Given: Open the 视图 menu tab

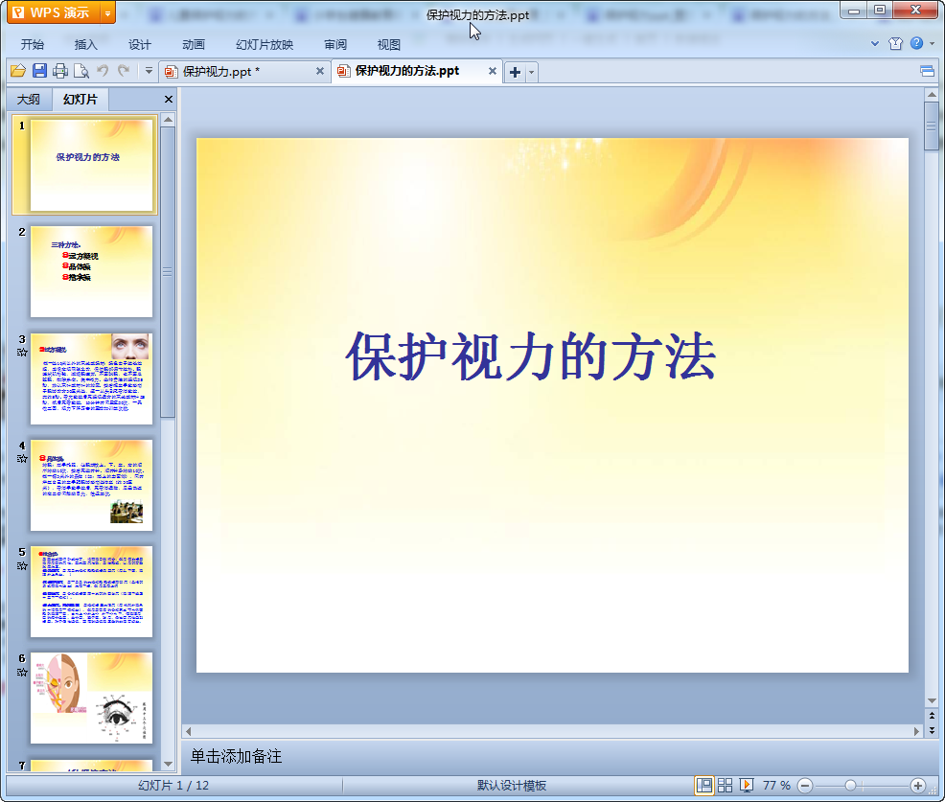Looking at the screenshot, I should click(389, 44).
